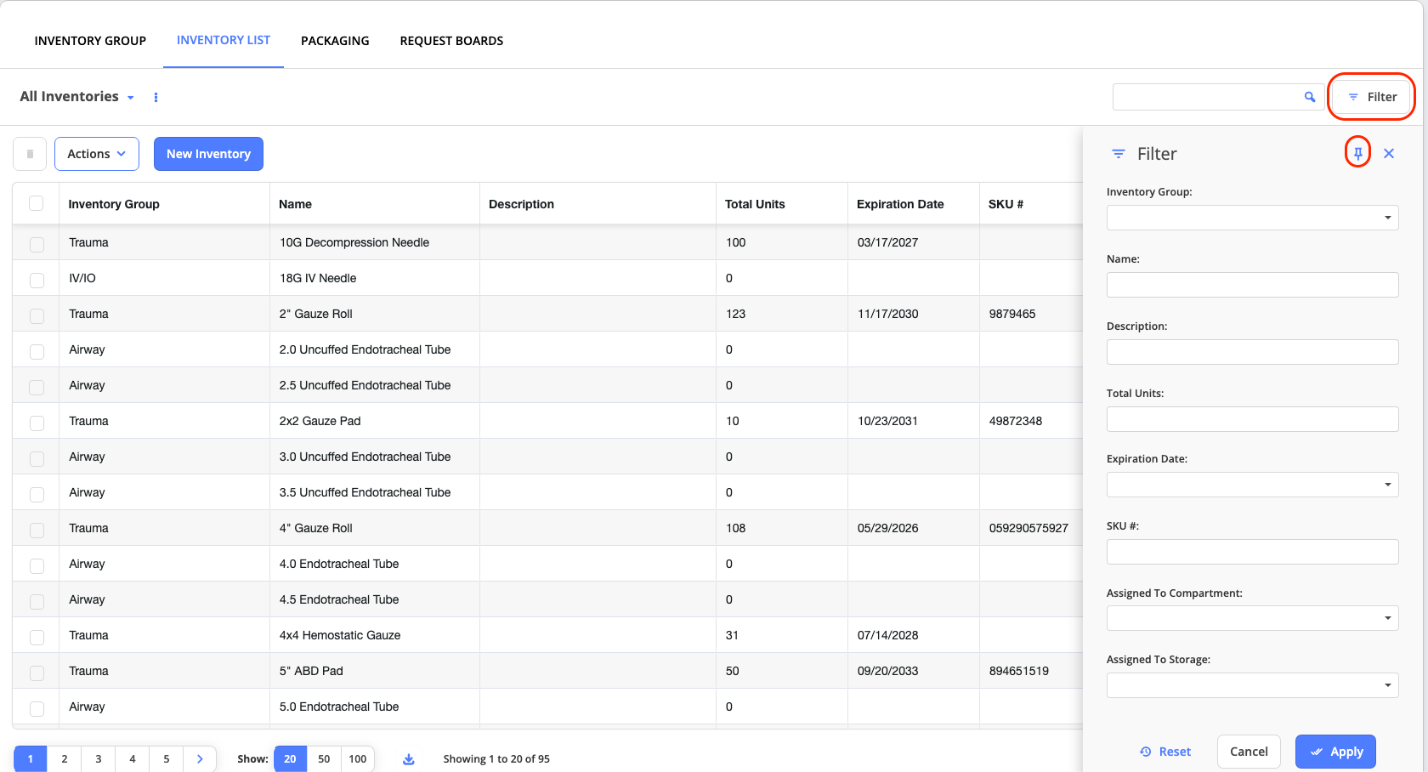
Task: Show 20 items per page
Action: click(290, 758)
